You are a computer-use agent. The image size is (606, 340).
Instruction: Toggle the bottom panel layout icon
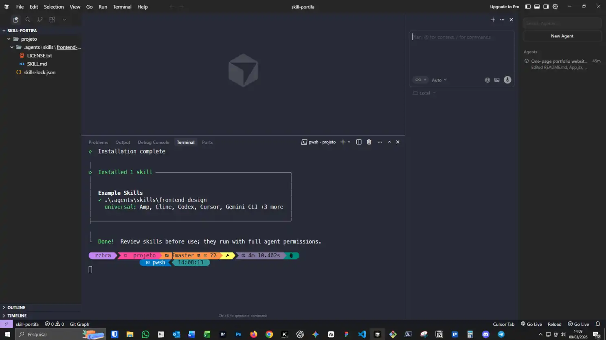[x=537, y=7]
